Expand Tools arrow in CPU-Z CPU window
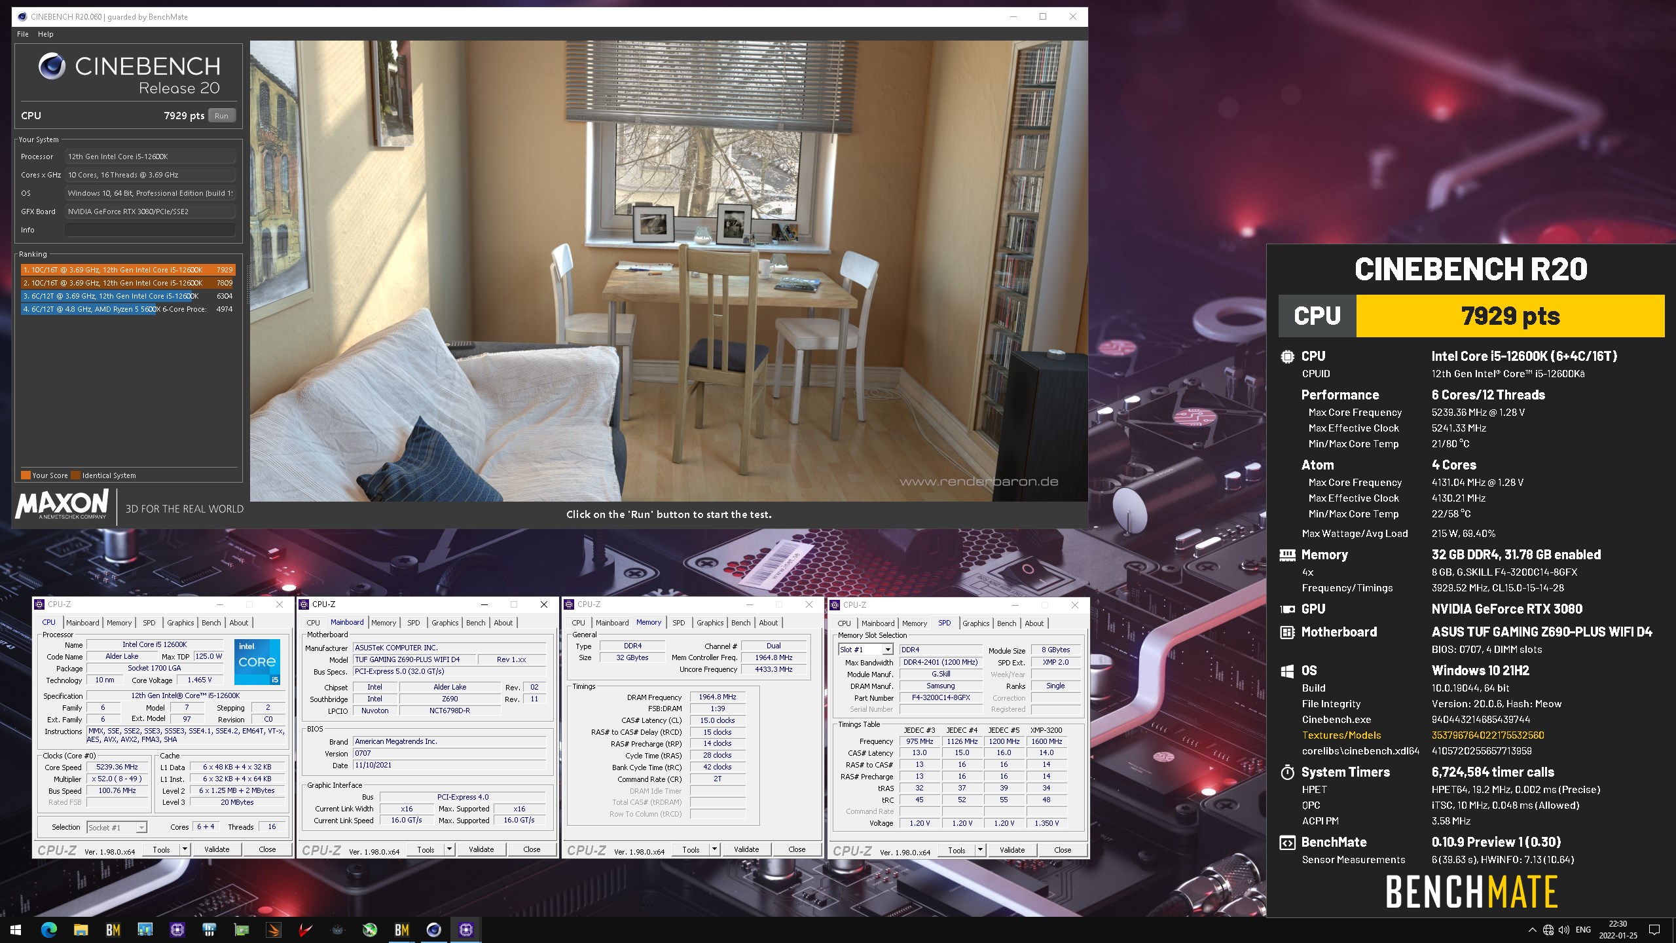This screenshot has width=1676, height=943. coord(185,849)
